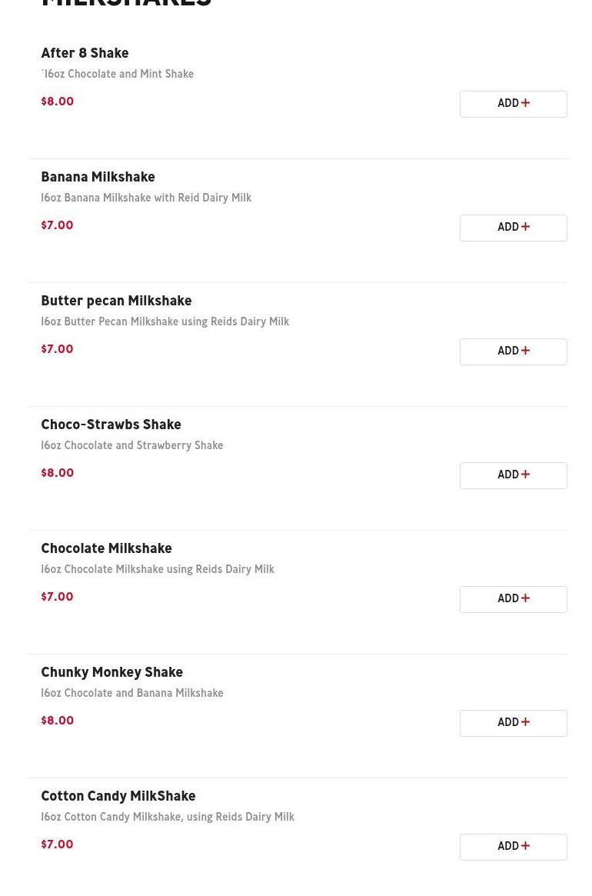The width and height of the screenshot is (592, 896).
Task: Add Butter pecan Milkshake to order
Action: 513,352
